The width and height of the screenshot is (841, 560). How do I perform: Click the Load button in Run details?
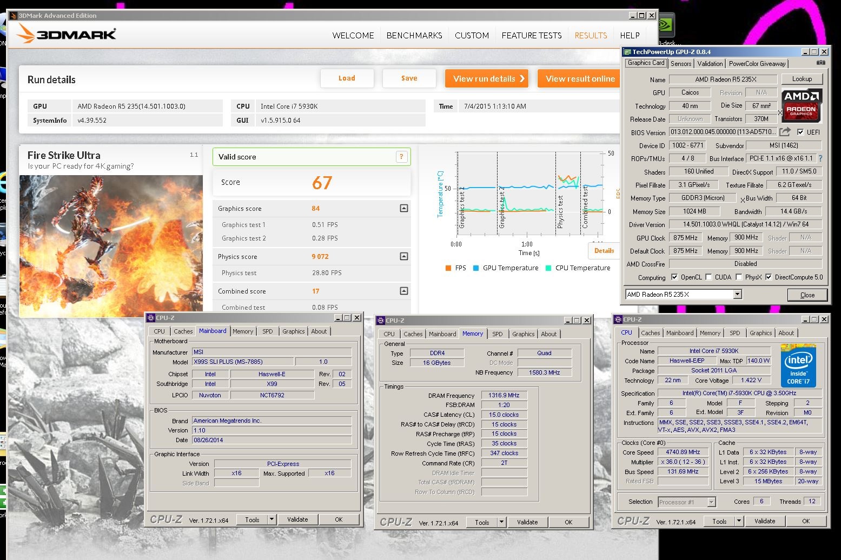pos(347,78)
